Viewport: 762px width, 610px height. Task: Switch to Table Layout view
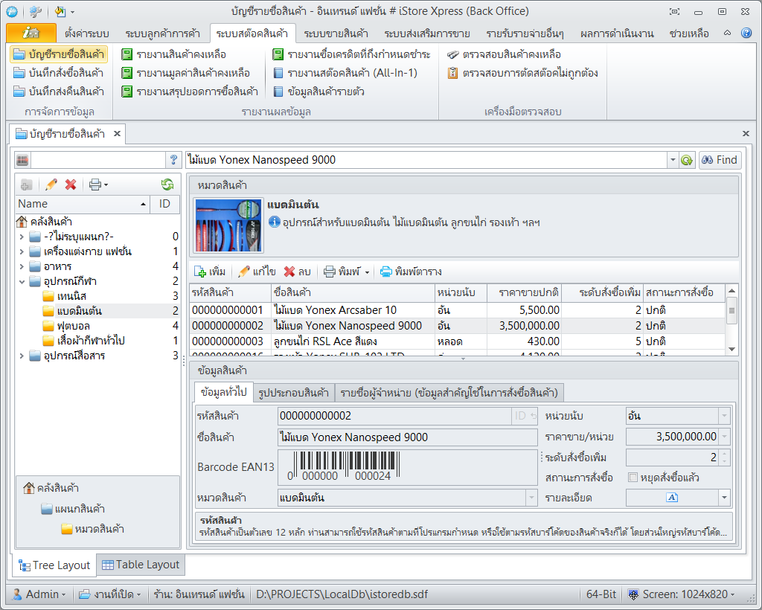tap(141, 565)
